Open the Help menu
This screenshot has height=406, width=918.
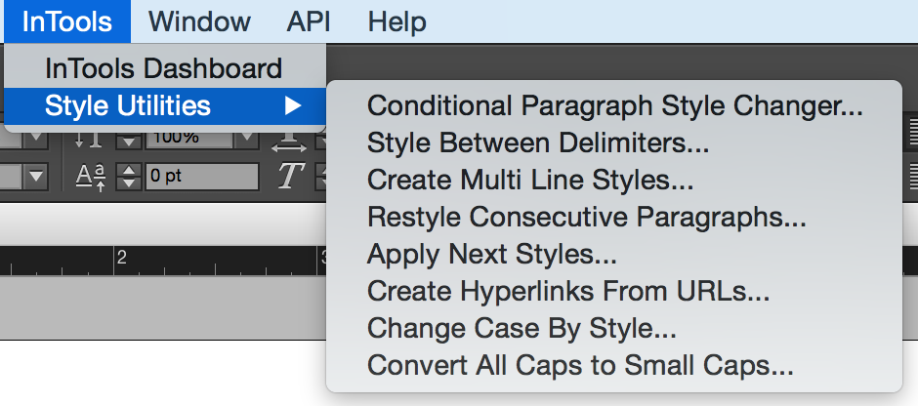(396, 21)
